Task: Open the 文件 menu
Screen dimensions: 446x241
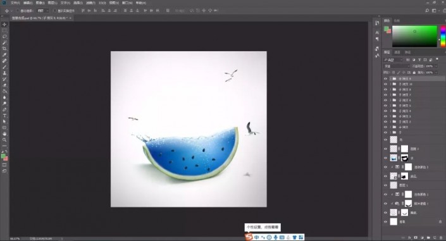Action: click(x=15, y=3)
